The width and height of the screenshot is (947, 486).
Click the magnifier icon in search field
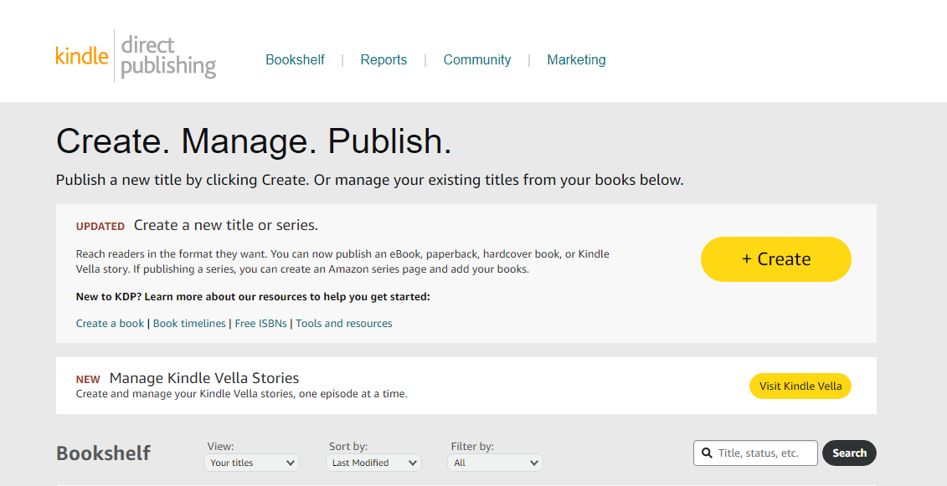706,453
